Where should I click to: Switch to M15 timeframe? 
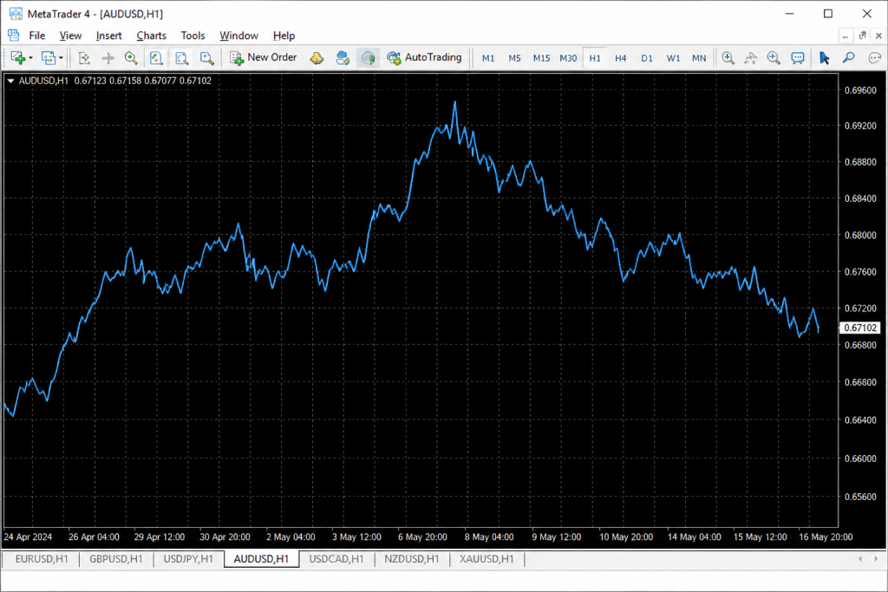coord(541,58)
